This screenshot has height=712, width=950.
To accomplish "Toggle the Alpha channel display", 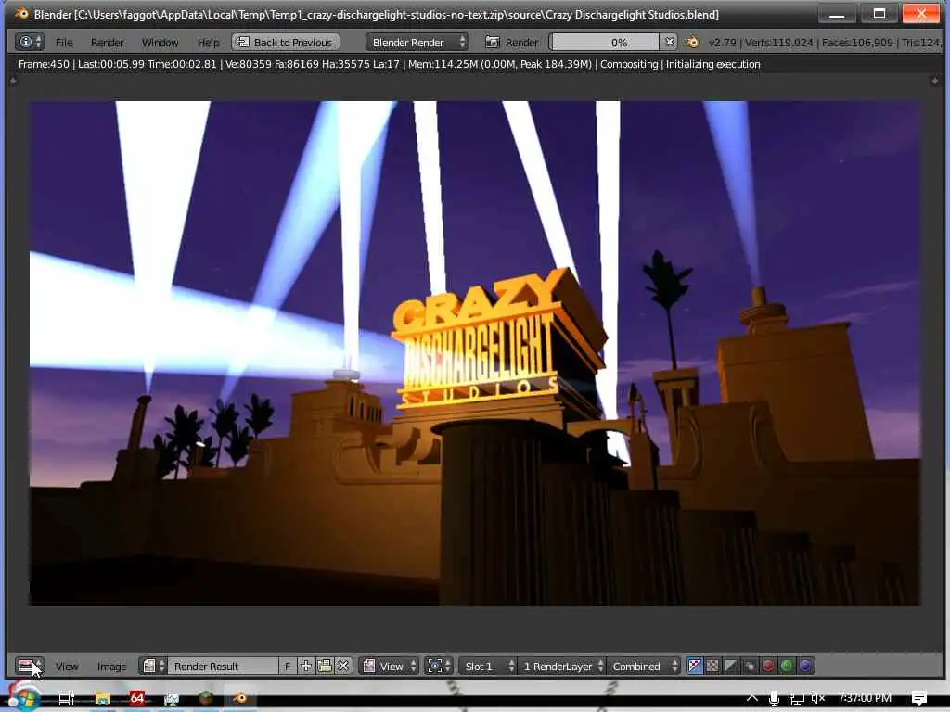I will pyautogui.click(x=731, y=666).
